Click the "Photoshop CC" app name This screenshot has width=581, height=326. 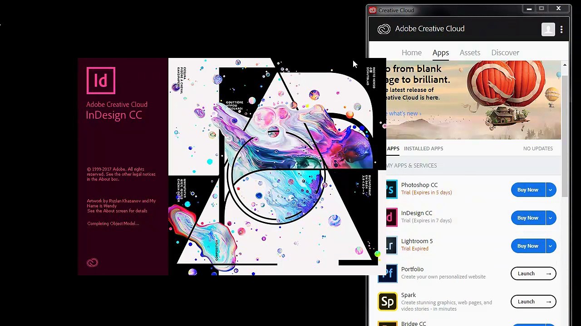[419, 185]
